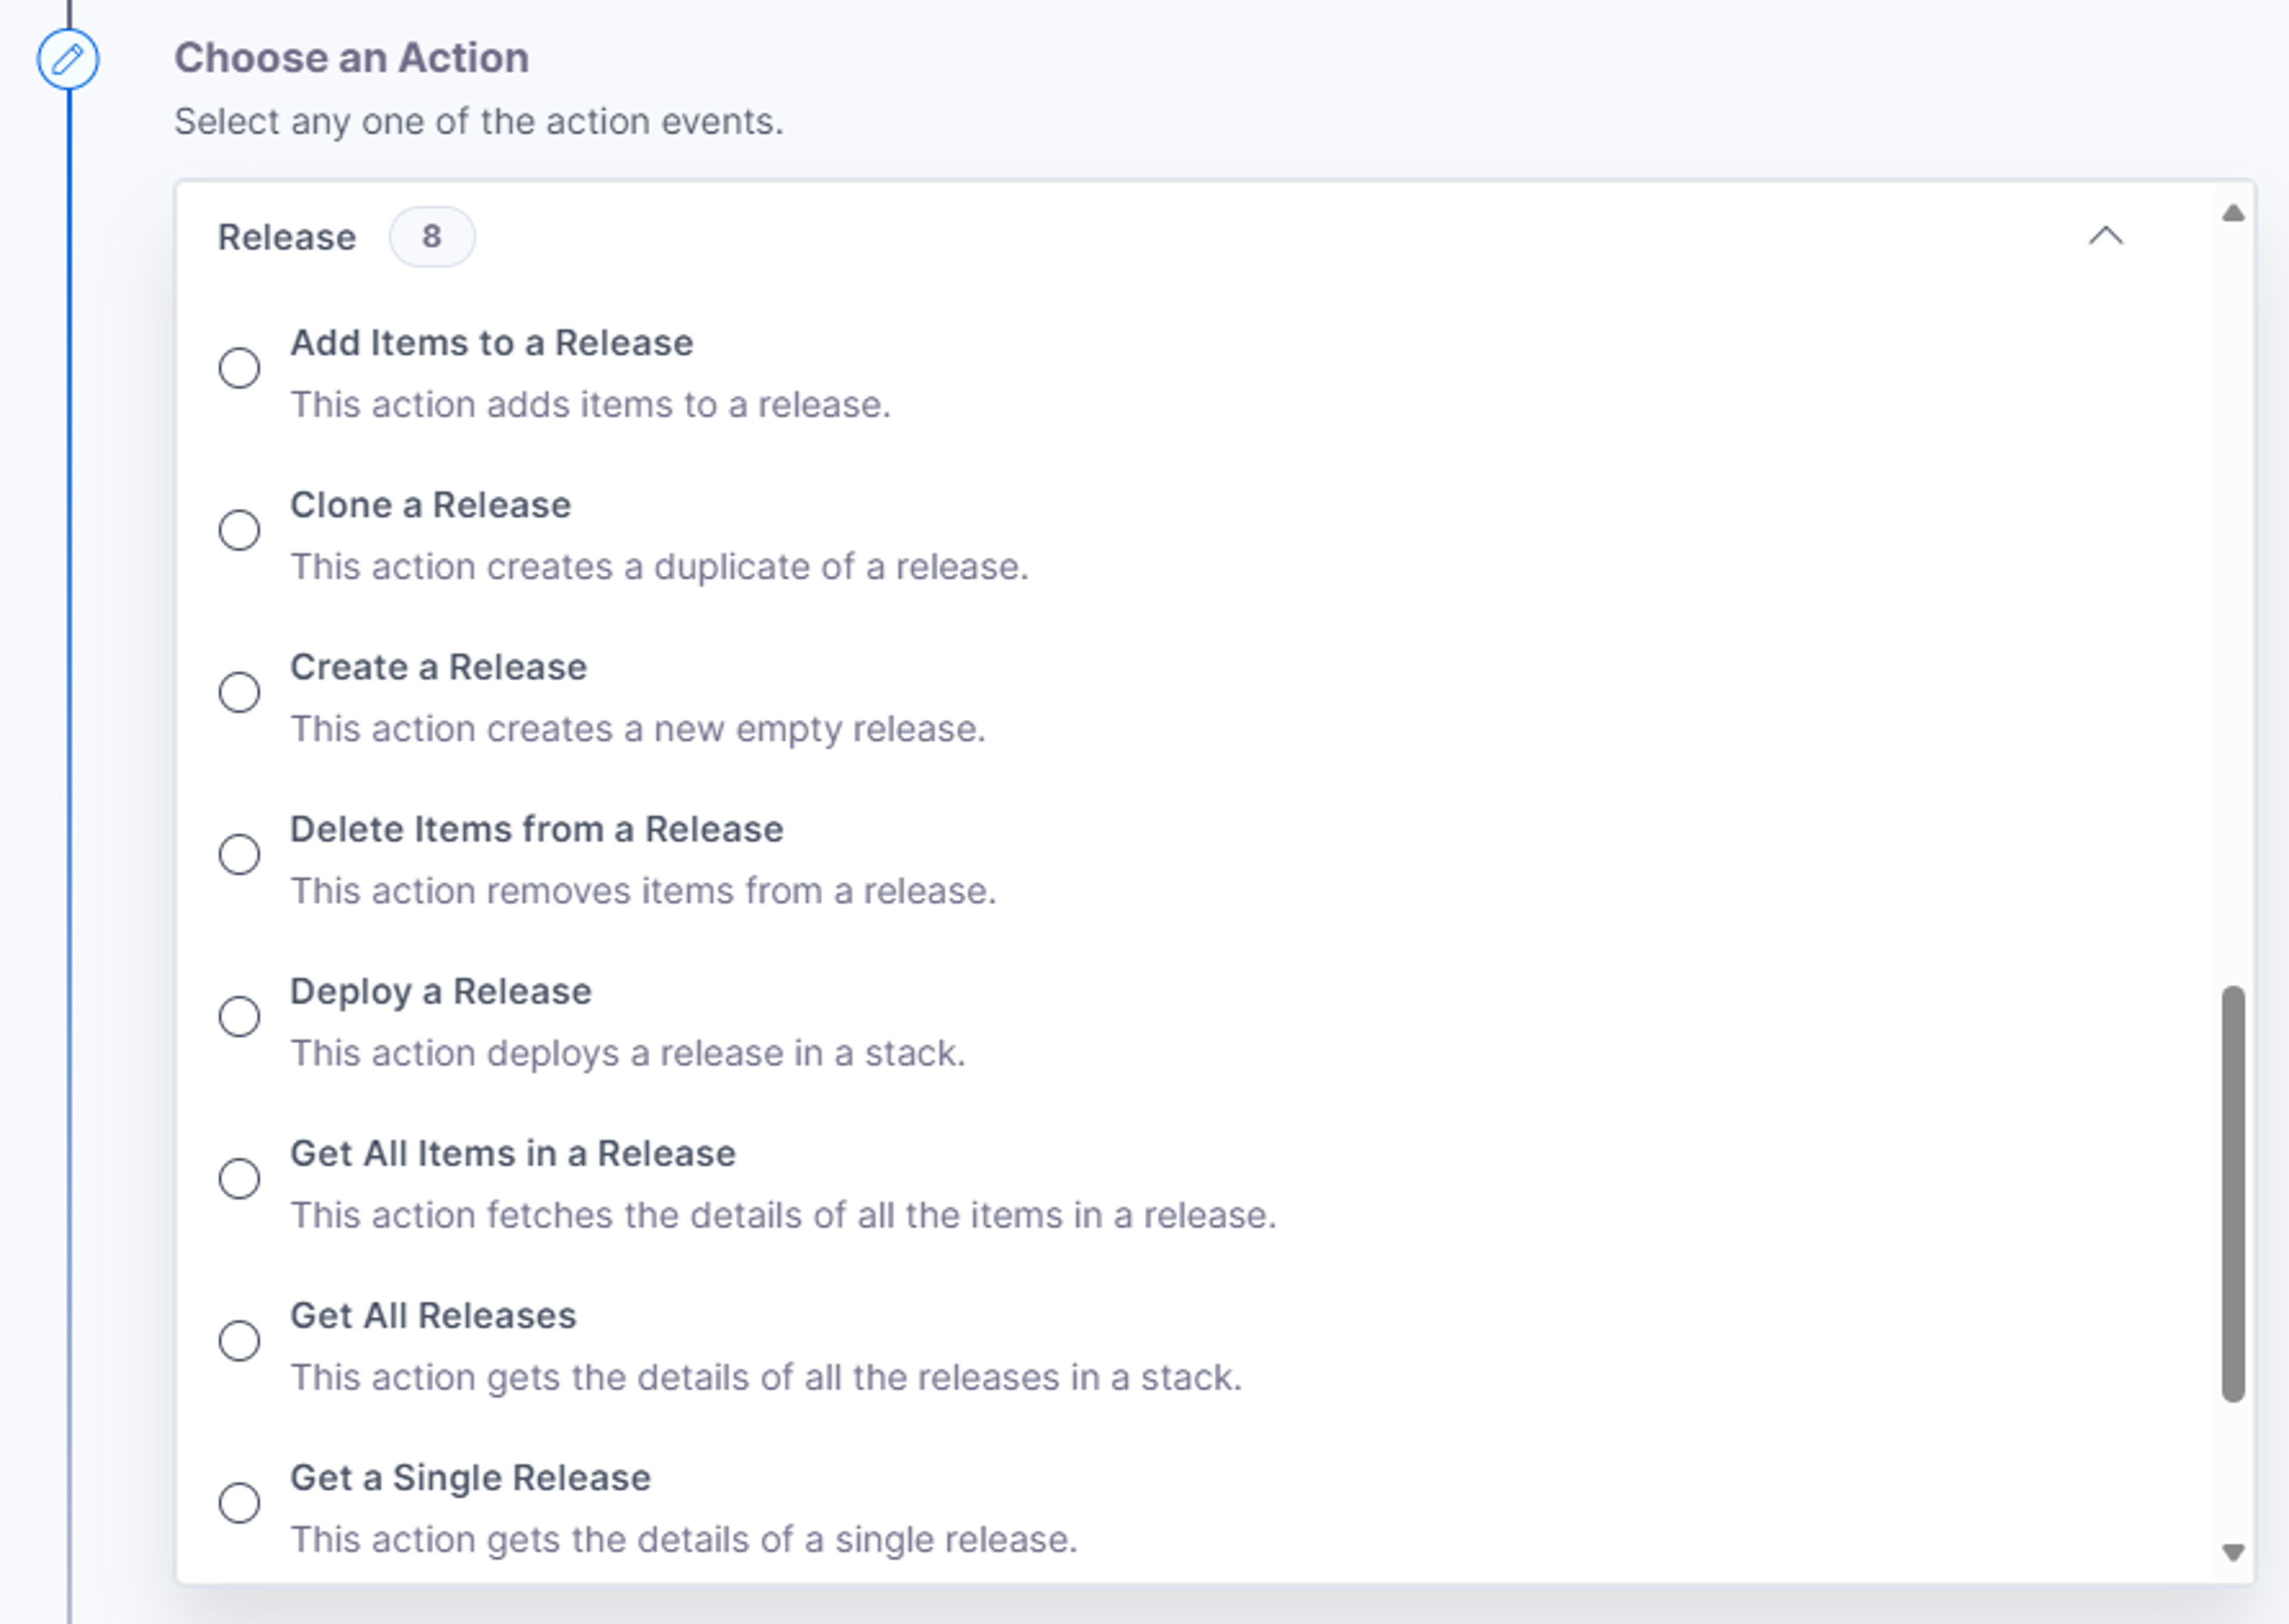Select the Get a Single Release radio button
Screen dimensions: 2289x1624
pos(239,1503)
